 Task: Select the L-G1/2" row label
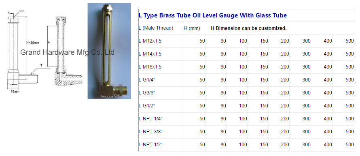click(147, 106)
